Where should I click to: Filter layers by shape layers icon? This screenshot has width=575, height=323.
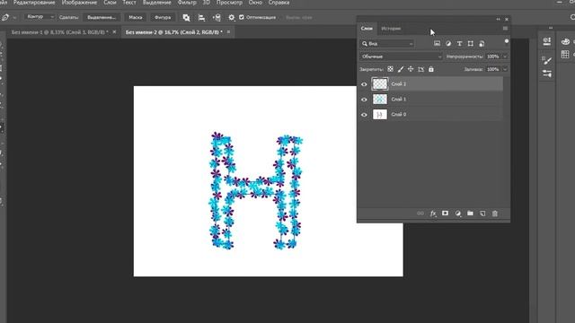click(471, 44)
